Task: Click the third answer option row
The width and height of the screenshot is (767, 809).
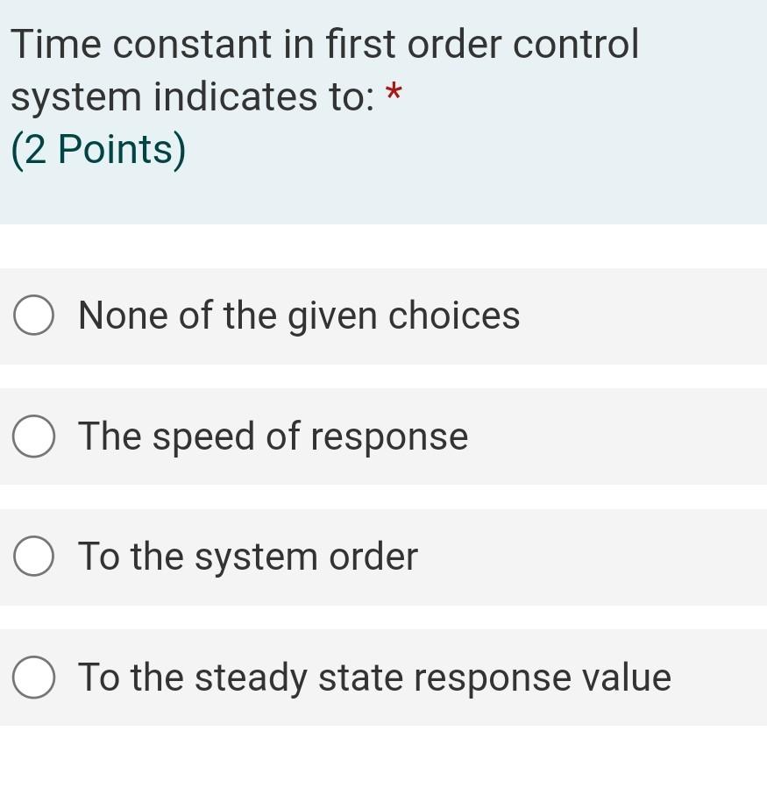Action: coord(383,555)
